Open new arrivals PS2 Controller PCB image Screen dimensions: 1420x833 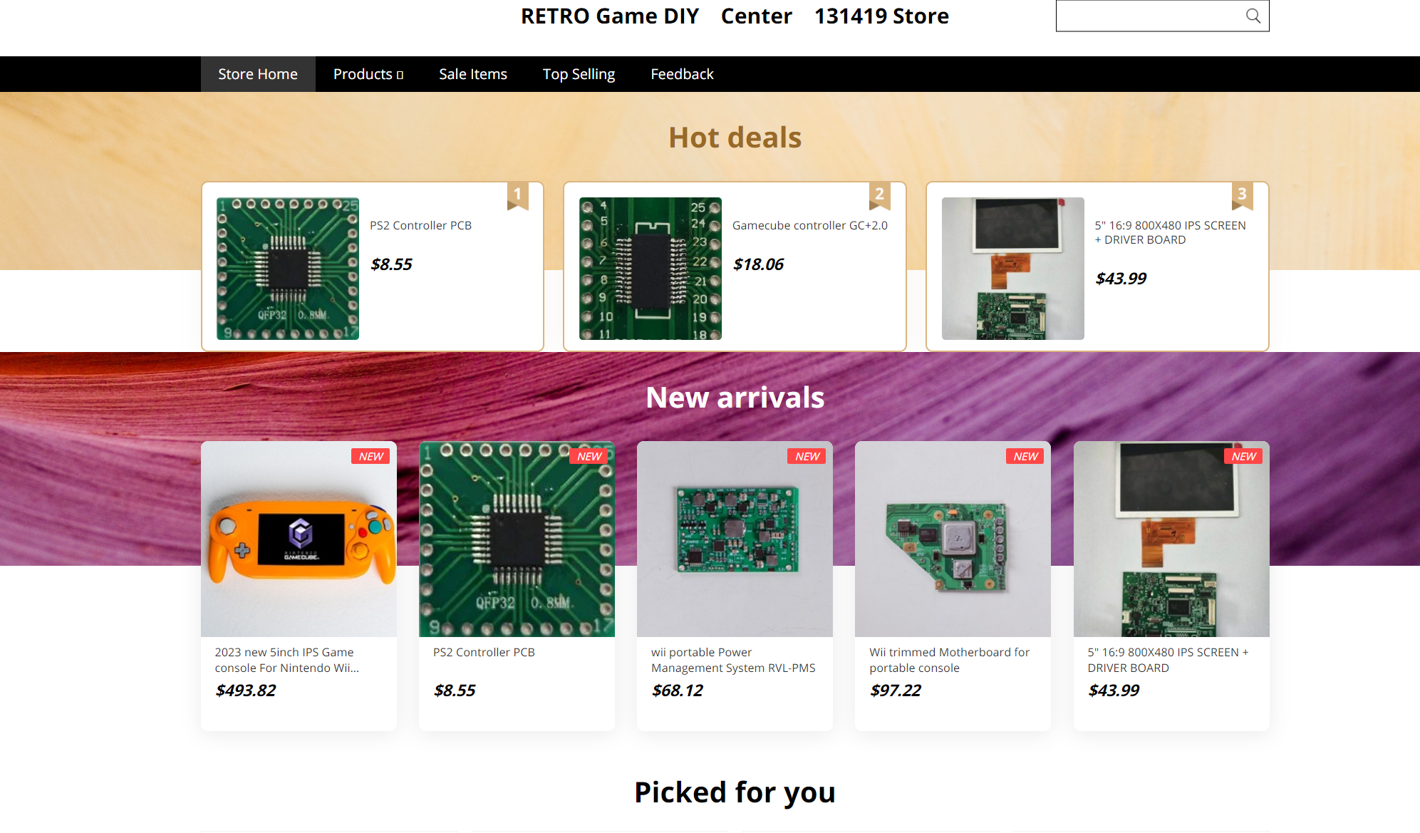517,539
